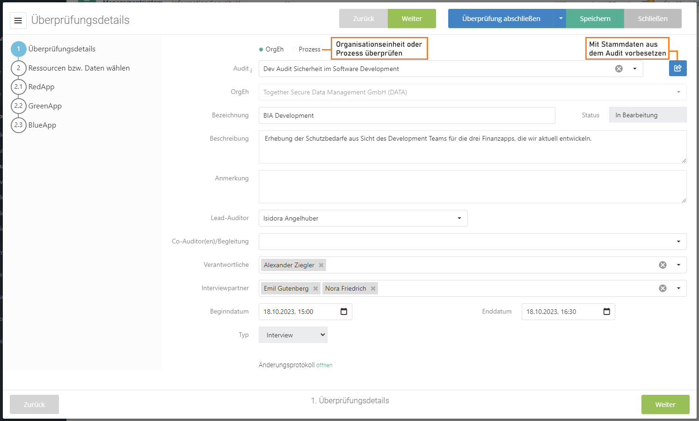
Task: Open the Enddatum calendar picker
Action: coord(606,312)
